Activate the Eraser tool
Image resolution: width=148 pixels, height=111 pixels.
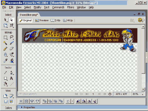click(x=11, y=49)
